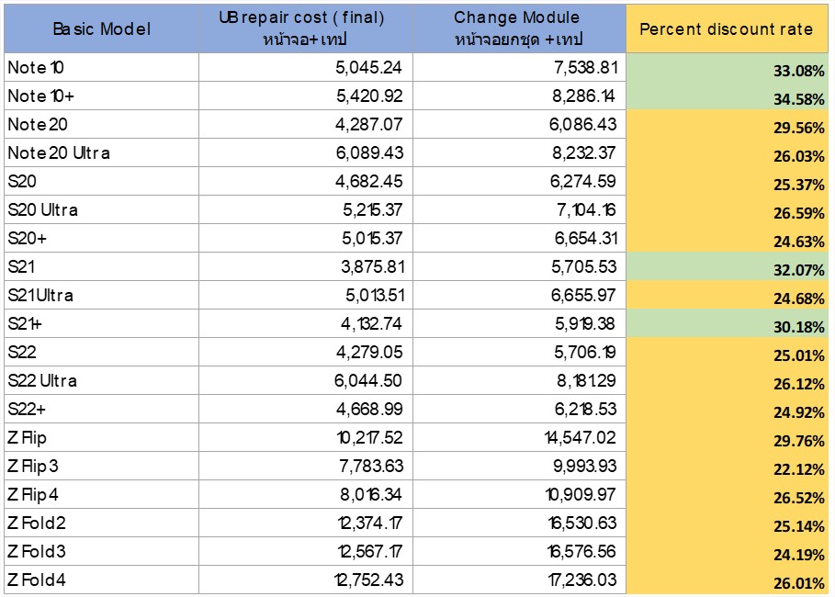Select the UB repair cost (final) header

306,28
